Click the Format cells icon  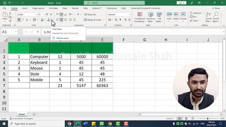pyautogui.click(x=183, y=14)
